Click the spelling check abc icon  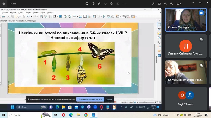pyautogui.click(x=45, y=16)
